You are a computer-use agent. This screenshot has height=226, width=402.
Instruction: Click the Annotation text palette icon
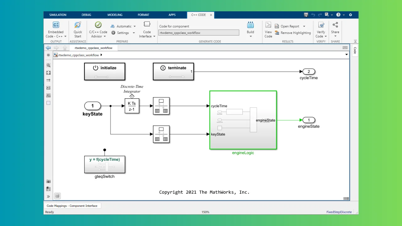point(48,88)
